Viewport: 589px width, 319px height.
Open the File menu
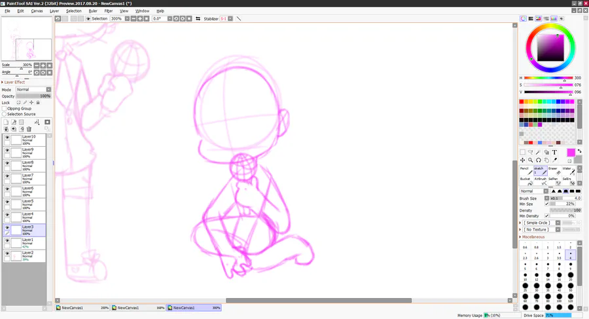click(x=7, y=11)
